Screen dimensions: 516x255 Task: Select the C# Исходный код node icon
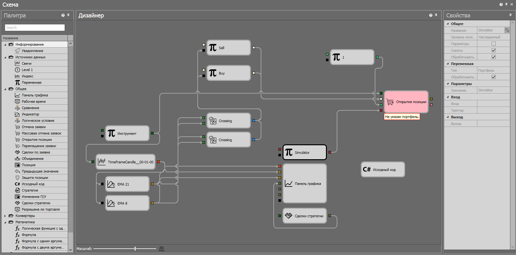click(366, 169)
